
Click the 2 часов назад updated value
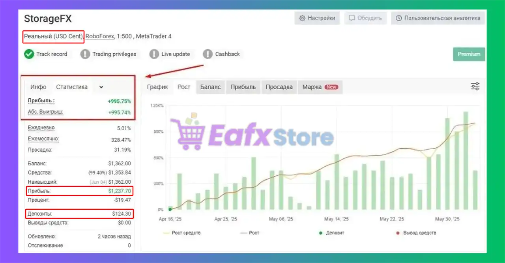click(x=114, y=237)
